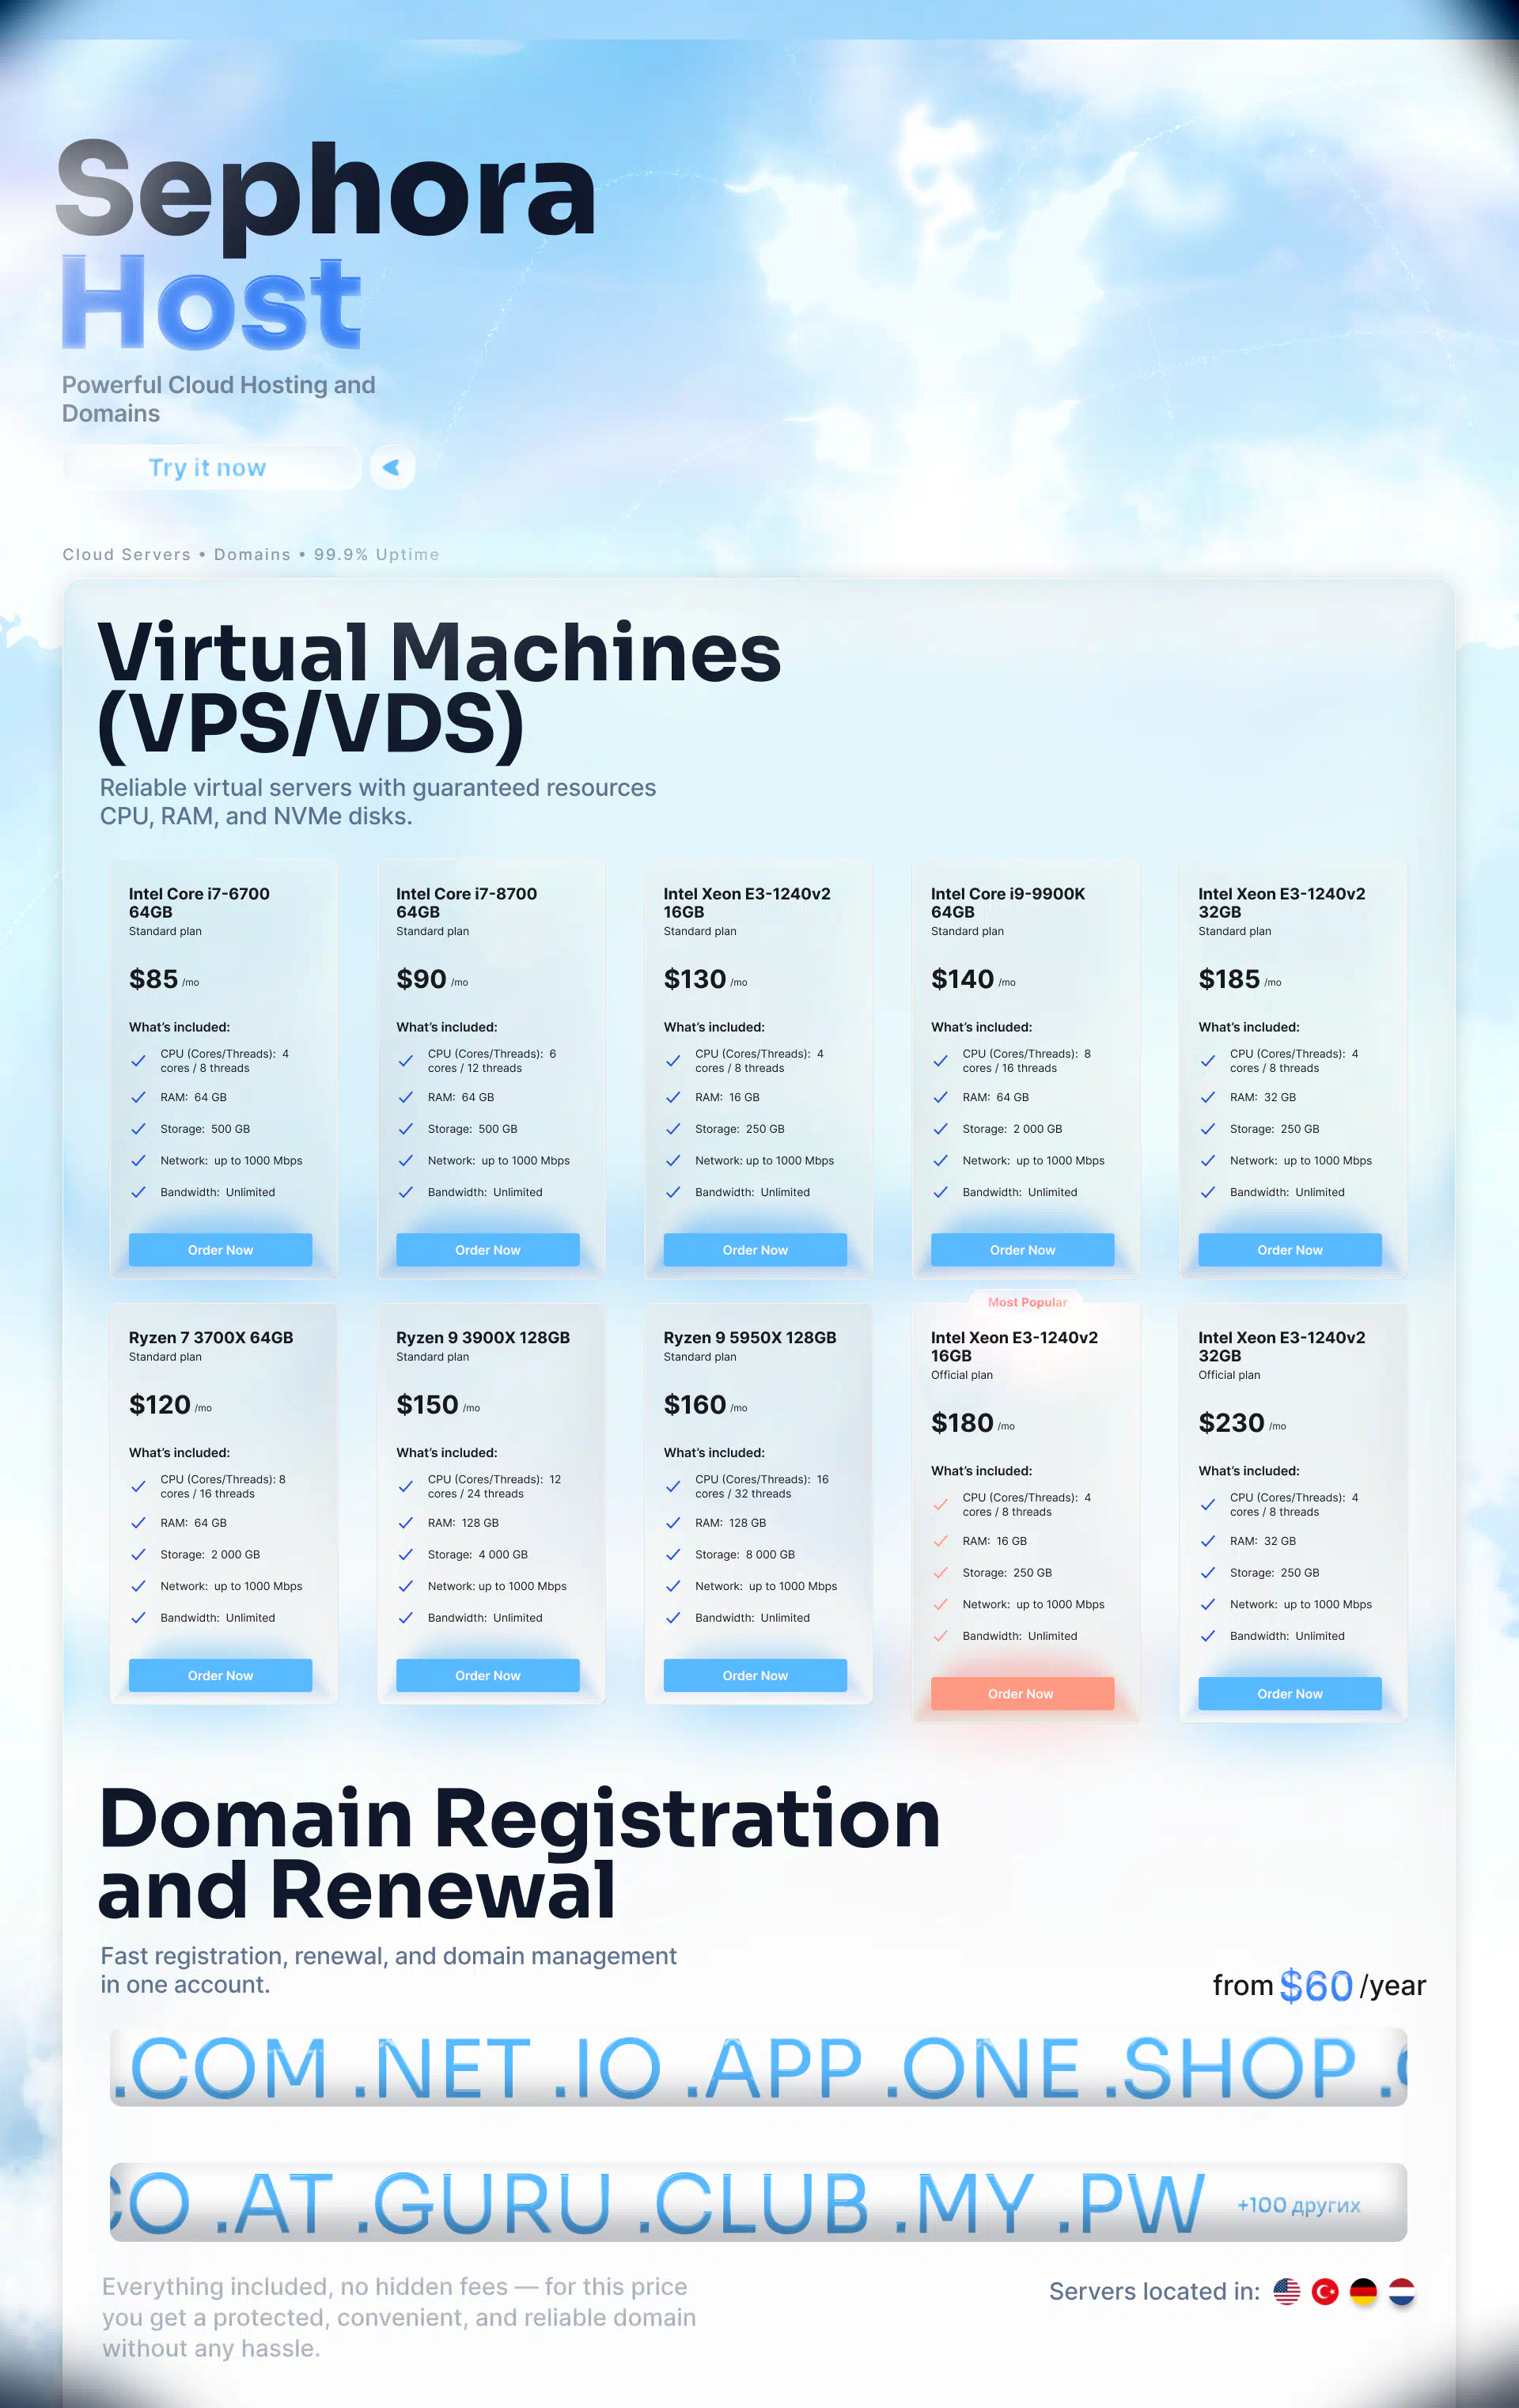Screen dimensions: 1519x2408
Task: Order the Ryzen 9 5950X 128GB plan
Action: pyautogui.click(x=755, y=1675)
